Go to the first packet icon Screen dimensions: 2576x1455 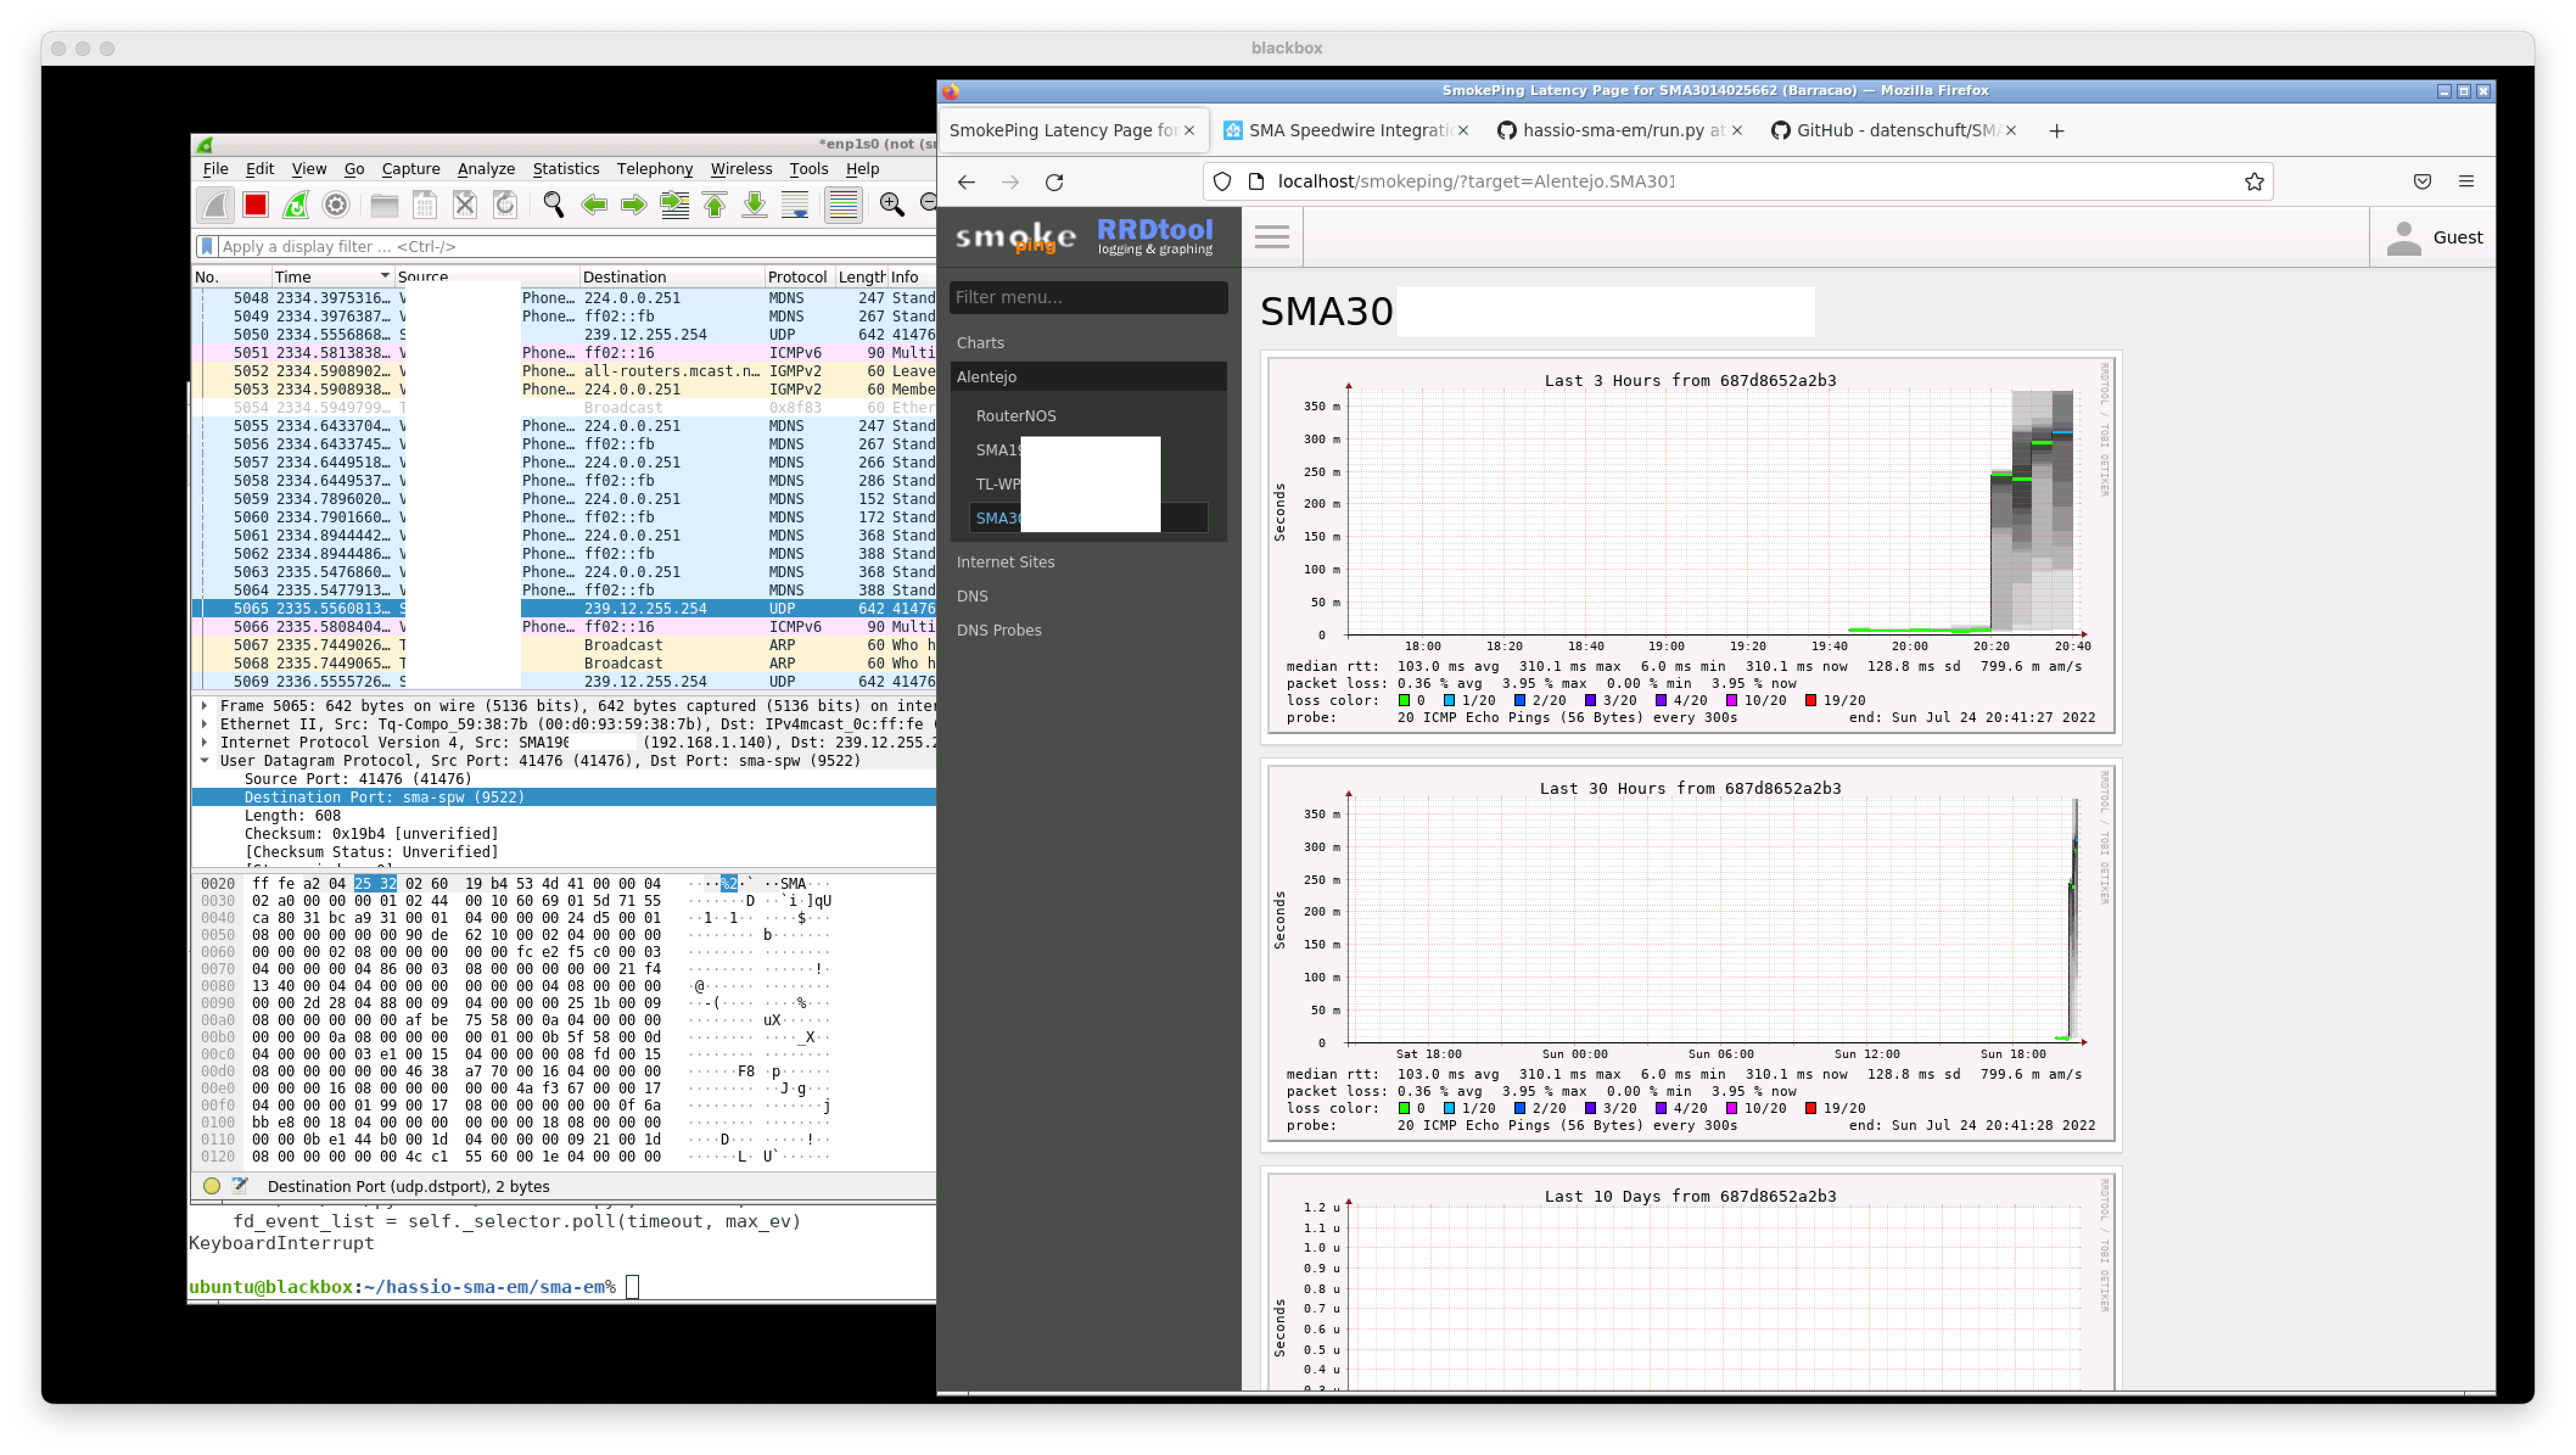pos(715,205)
